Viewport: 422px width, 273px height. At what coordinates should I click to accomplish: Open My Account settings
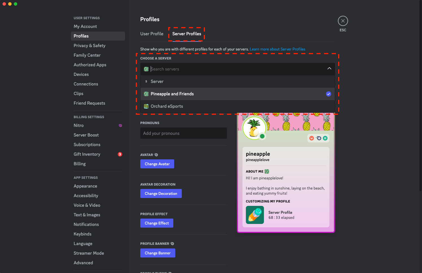click(98, 27)
